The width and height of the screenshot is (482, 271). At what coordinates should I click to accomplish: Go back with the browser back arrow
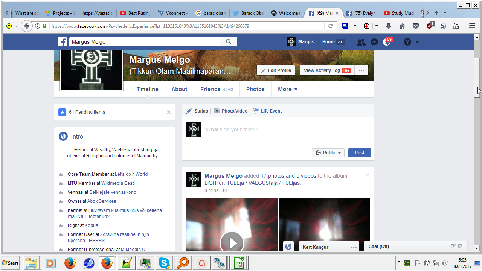[26, 26]
